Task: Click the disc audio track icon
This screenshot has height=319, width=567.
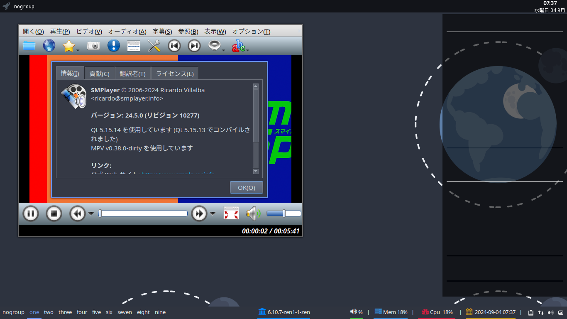Action: click(x=214, y=45)
